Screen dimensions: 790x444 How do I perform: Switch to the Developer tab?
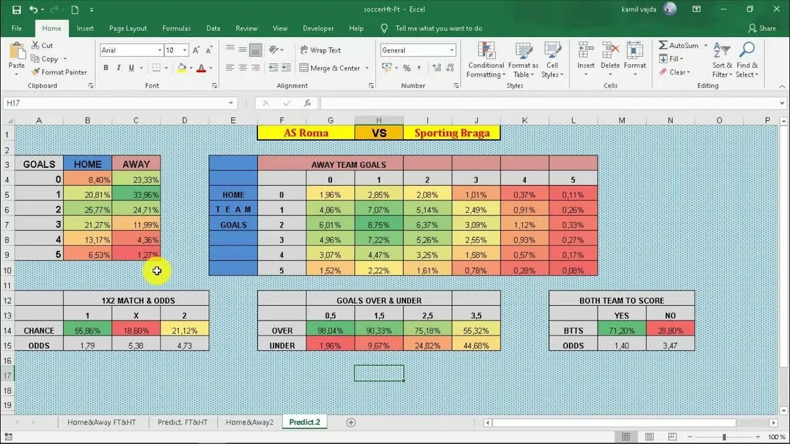pyautogui.click(x=318, y=28)
